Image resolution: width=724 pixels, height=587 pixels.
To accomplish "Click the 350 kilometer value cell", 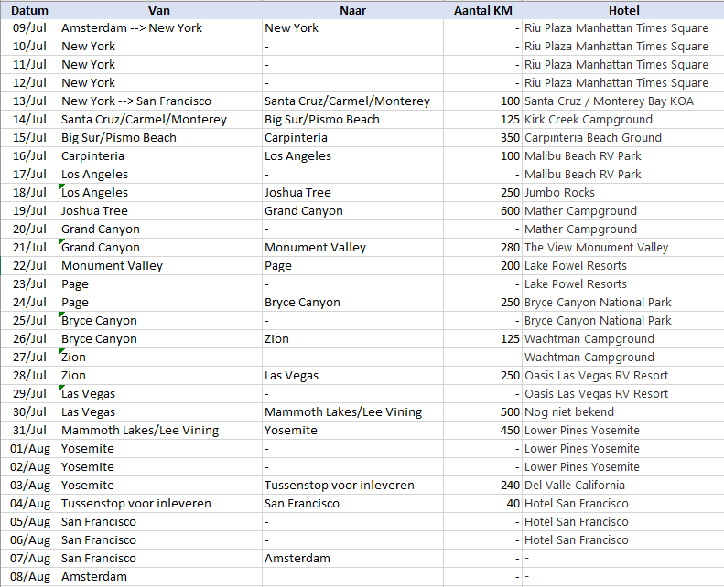I will pyautogui.click(x=482, y=138).
